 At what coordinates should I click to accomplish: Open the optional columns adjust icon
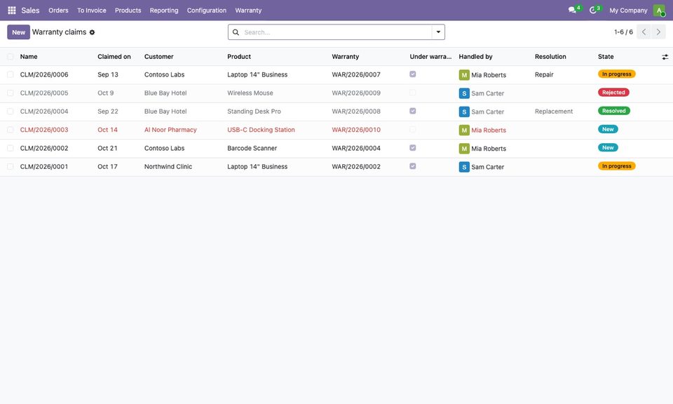tap(665, 57)
